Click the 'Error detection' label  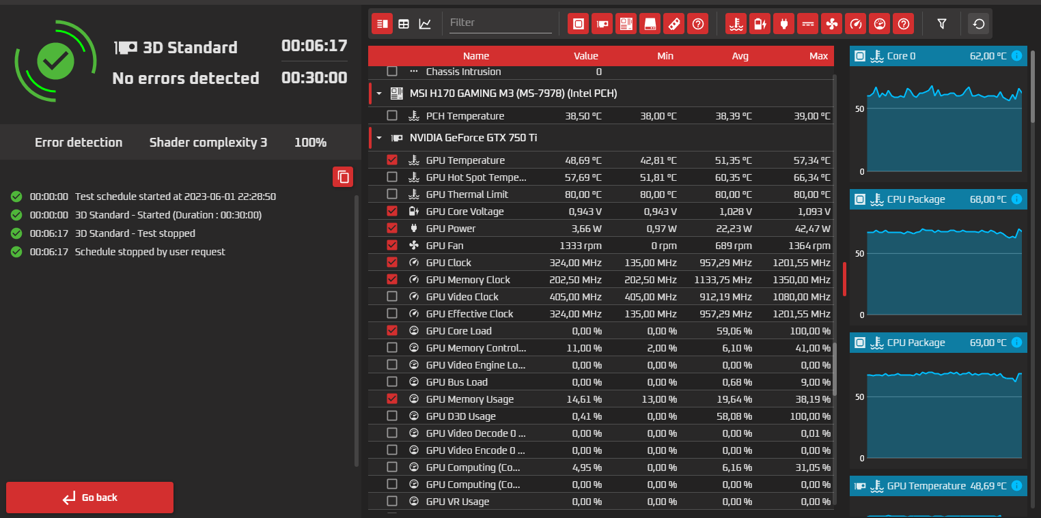pos(79,143)
